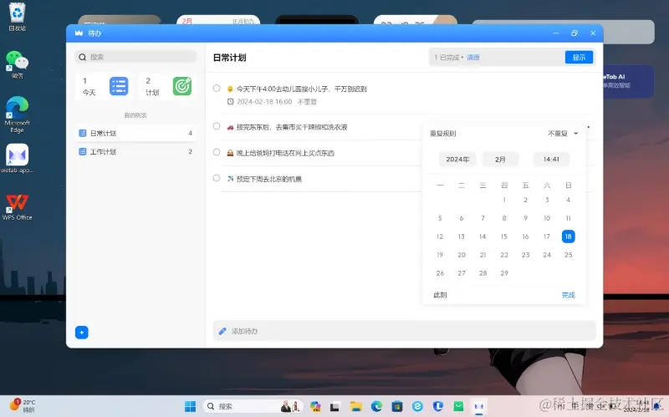This screenshot has width=669, height=417.
Task: Click 此刻 to set current time
Action: pos(440,295)
